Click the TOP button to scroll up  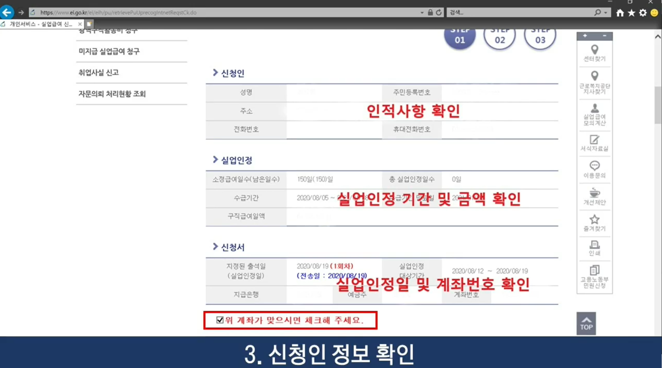(586, 323)
